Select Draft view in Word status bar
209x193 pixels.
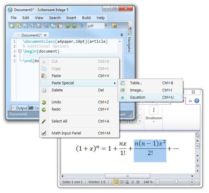[138, 182]
